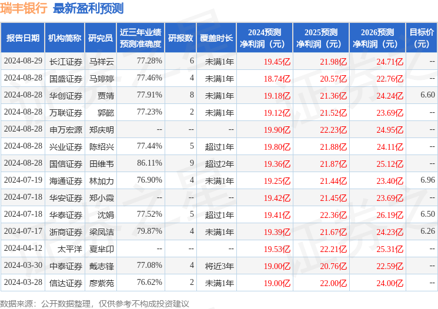Click the 2024-07-17 report date
The width and height of the screenshot is (438, 309).
coord(23,231)
